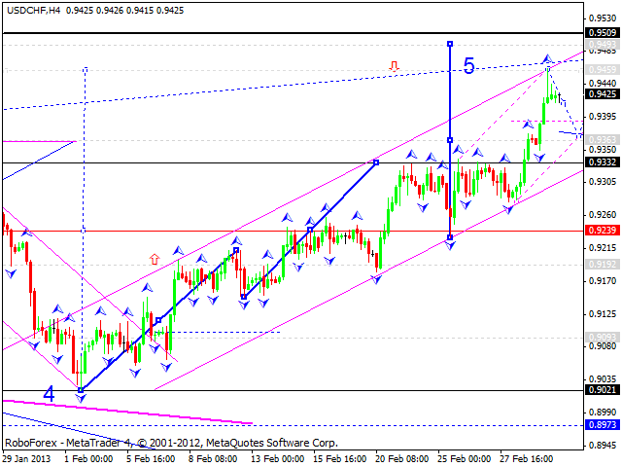Click the red 0.9239 price tag
Screen dimensions: 622x467
point(603,231)
